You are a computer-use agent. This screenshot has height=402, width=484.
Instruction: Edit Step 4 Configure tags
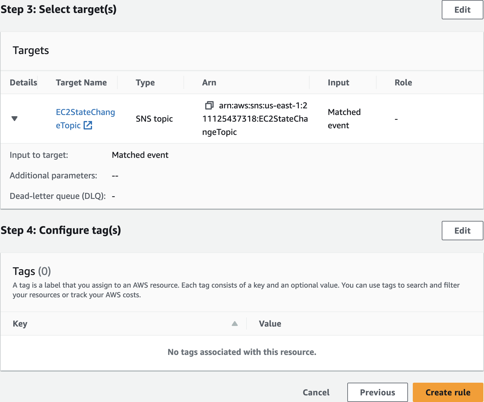pyautogui.click(x=462, y=231)
